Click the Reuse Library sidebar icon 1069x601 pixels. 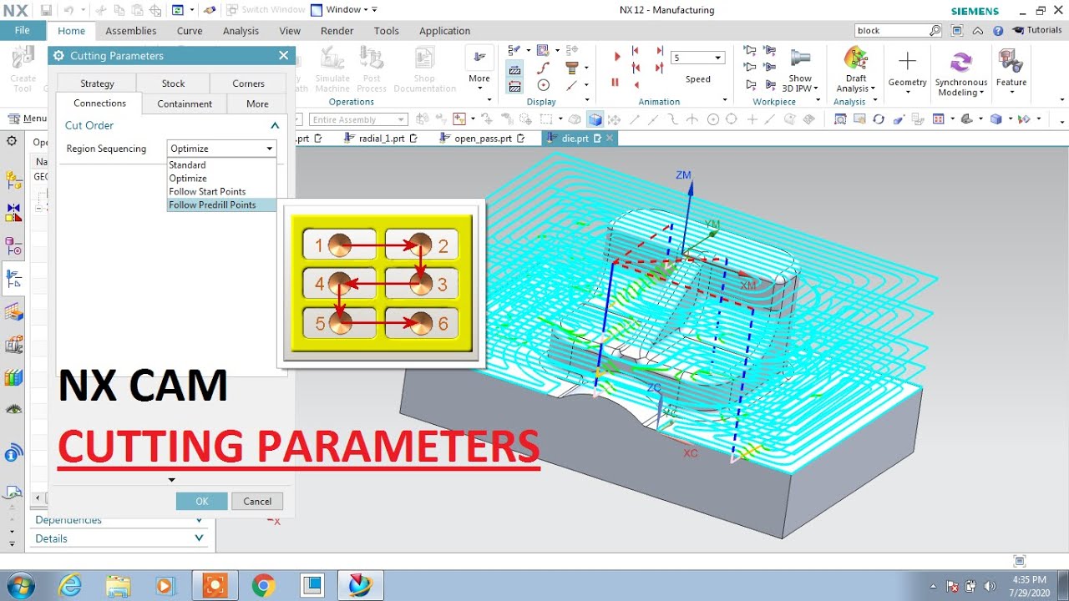point(13,344)
